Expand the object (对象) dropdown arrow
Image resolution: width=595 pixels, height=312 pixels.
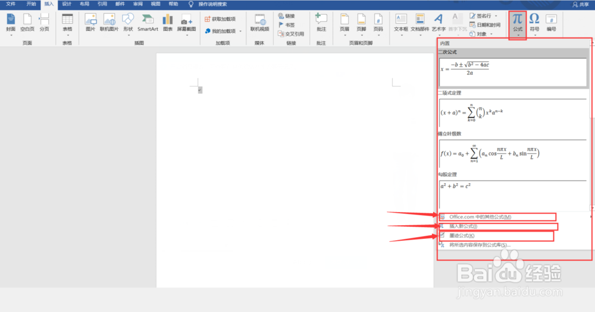491,34
